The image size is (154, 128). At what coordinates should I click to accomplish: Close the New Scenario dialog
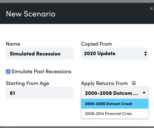151,8
